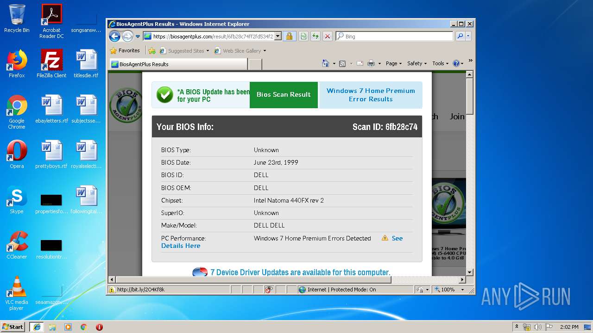The image size is (593, 333).
Task: Select the BiosAgentPlus Results tab
Action: pyautogui.click(x=178, y=64)
